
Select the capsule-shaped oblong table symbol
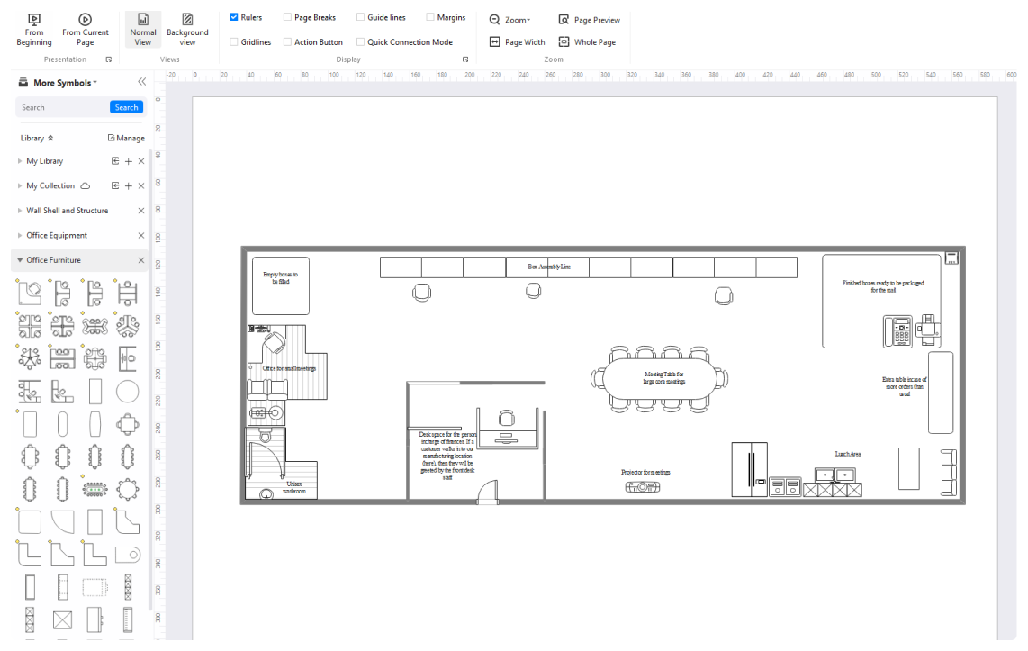coord(62,424)
